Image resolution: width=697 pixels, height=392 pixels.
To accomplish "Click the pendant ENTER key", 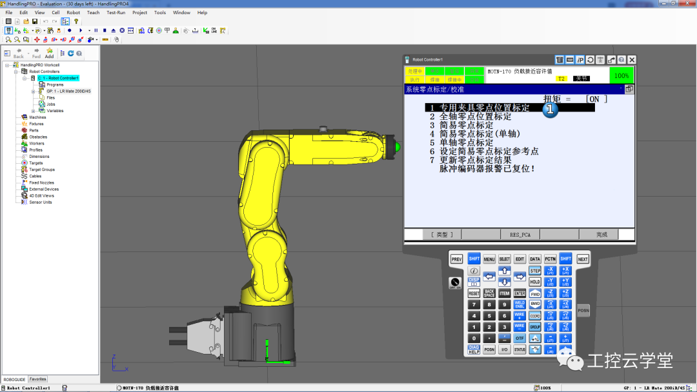I will [519, 293].
